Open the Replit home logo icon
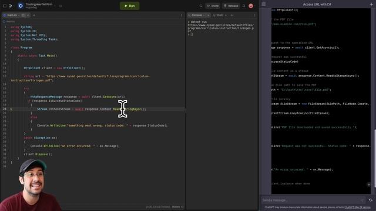376x211 pixels. click(x=11, y=6)
